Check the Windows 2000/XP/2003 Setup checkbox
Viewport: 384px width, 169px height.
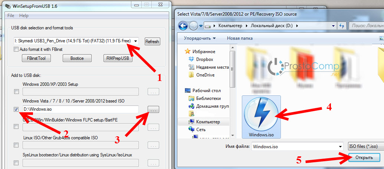(x=16, y=91)
